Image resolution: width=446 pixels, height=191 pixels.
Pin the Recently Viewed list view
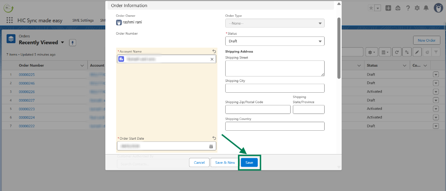coord(72,42)
